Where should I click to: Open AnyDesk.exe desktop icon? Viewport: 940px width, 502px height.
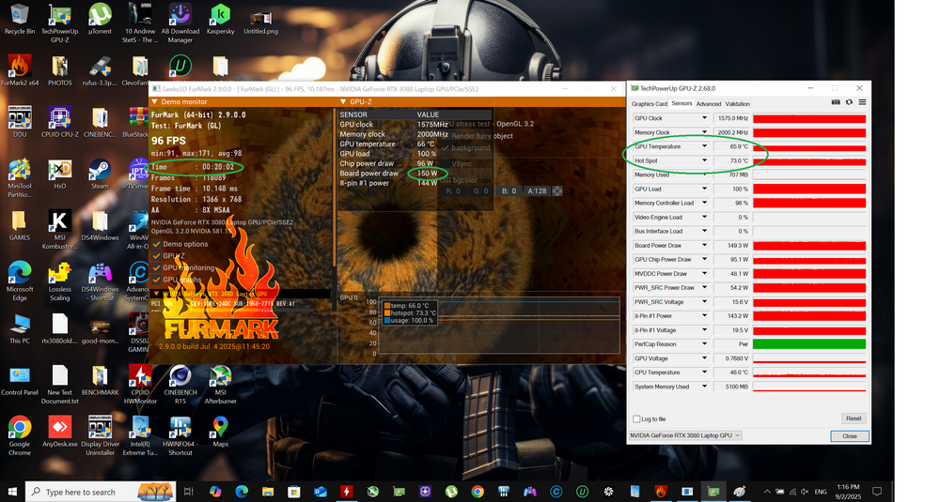point(59,432)
